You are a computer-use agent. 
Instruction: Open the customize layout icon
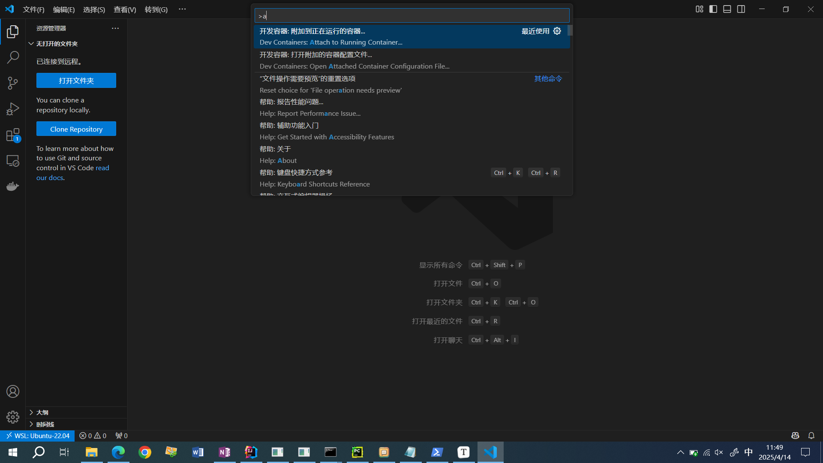point(700,9)
